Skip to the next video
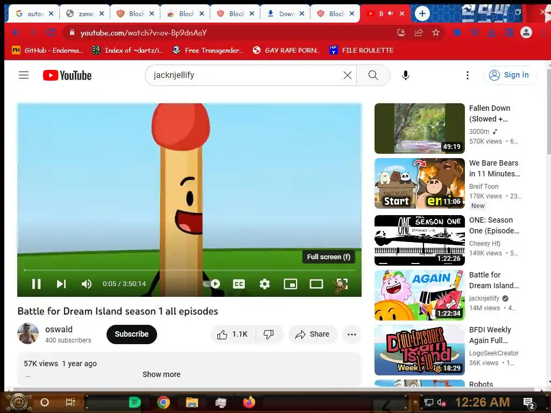This screenshot has width=551, height=413. (x=61, y=284)
